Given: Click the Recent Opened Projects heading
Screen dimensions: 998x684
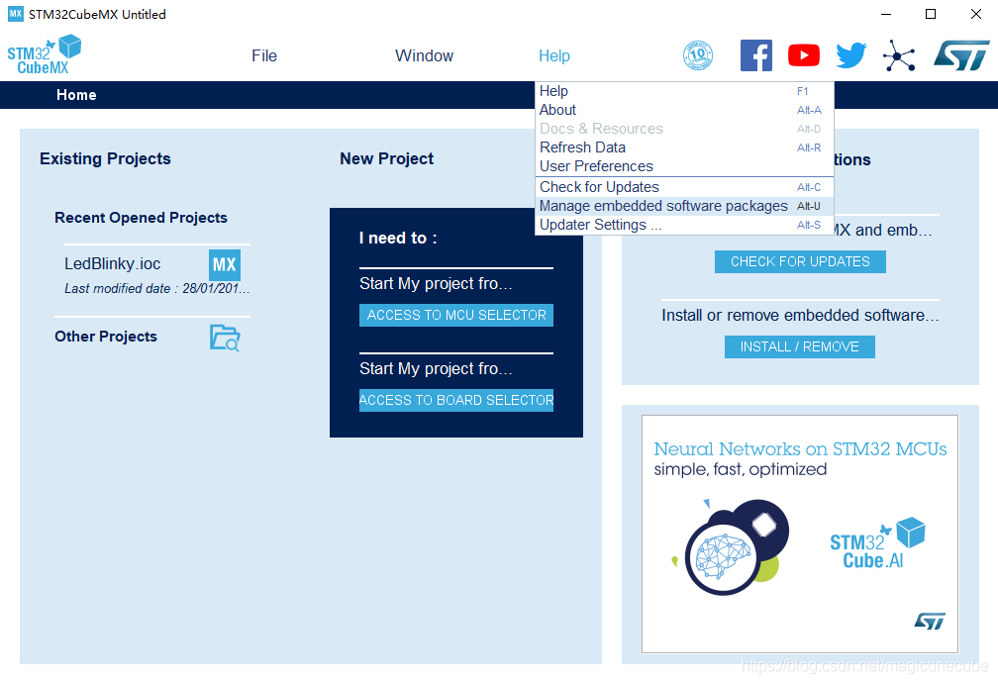Looking at the screenshot, I should pos(141,218).
